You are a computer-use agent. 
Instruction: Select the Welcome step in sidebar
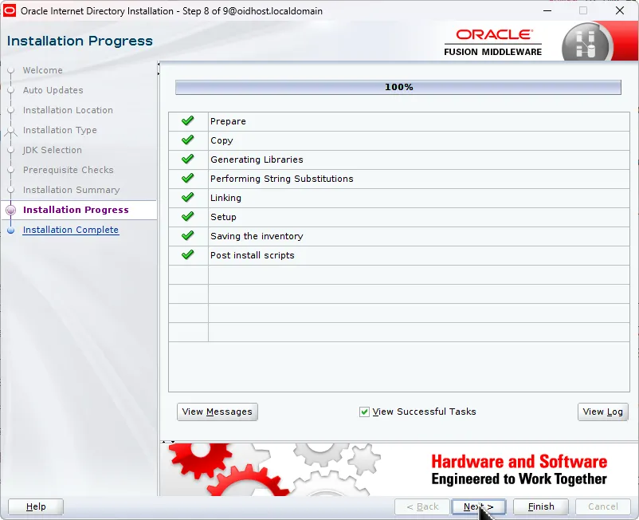(43, 70)
